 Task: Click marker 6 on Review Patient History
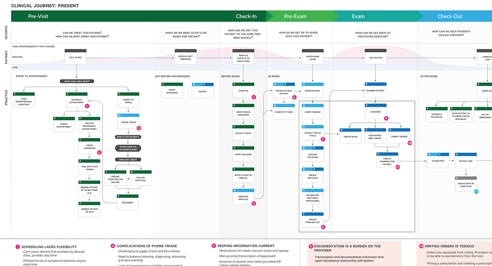click(294, 97)
